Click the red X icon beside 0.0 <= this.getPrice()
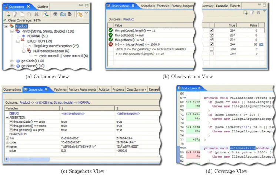This screenshot has width=276, height=176. tap(110, 44)
